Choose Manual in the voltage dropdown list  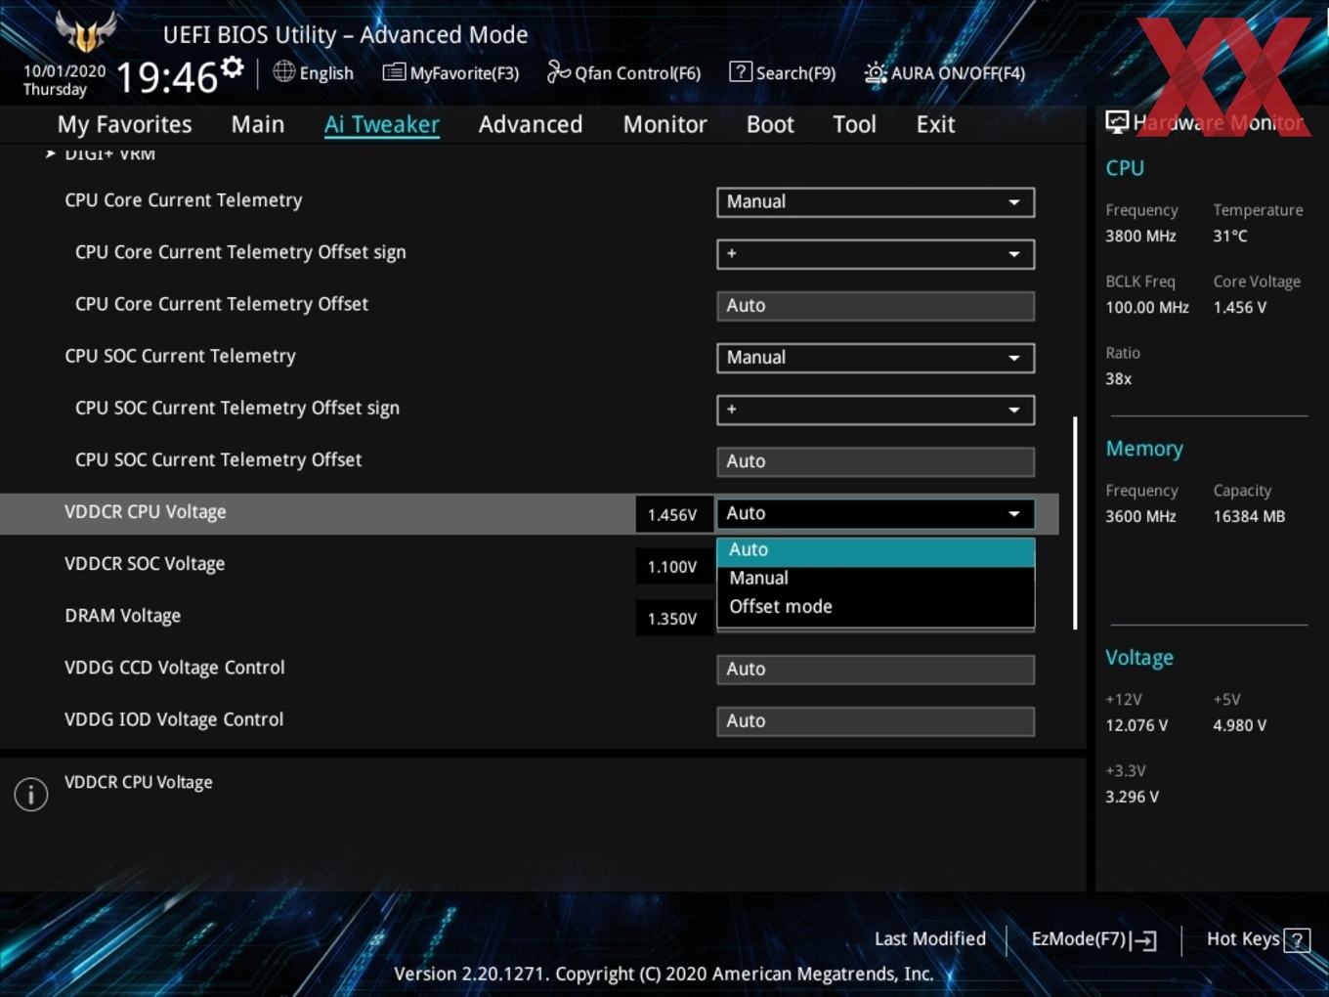click(876, 579)
